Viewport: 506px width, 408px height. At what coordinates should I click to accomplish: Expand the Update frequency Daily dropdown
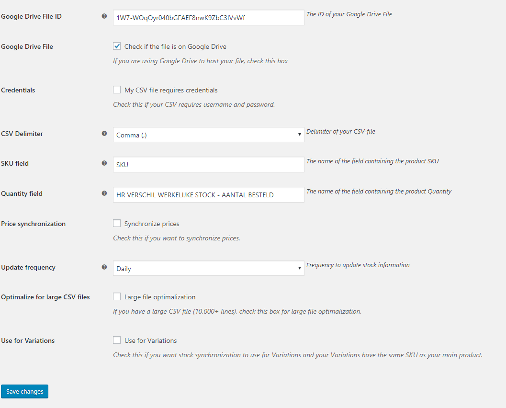[x=208, y=268]
